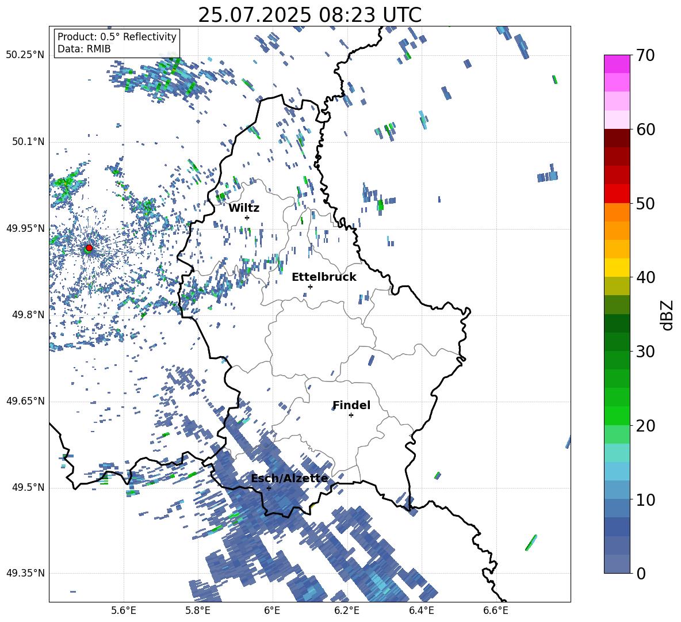
Task: Click the colorbar tick label 10
Action: pos(645,499)
